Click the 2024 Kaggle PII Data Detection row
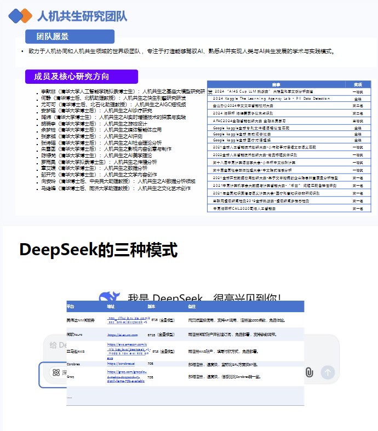The width and height of the screenshot is (378, 431). (289, 99)
